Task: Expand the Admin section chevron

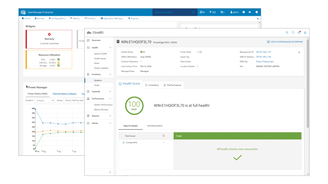Action: 110,123
